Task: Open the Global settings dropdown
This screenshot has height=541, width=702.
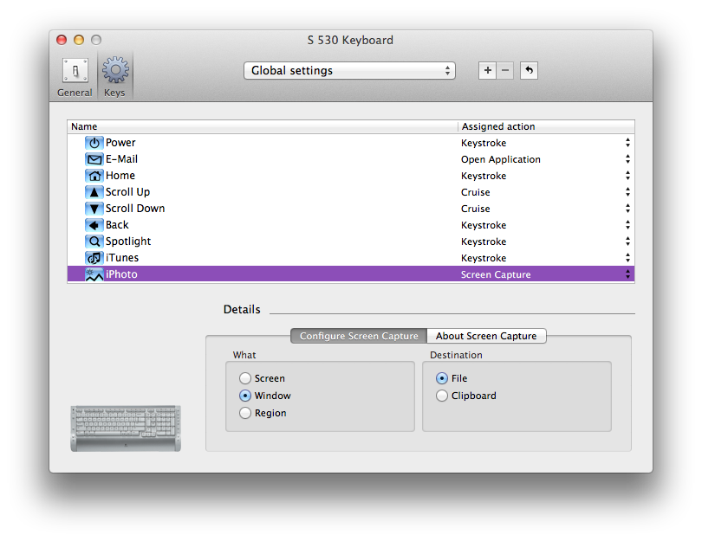Action: tap(349, 71)
